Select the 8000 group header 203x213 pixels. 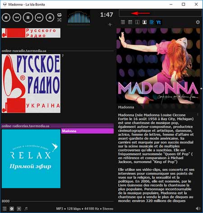[x=58, y=201]
